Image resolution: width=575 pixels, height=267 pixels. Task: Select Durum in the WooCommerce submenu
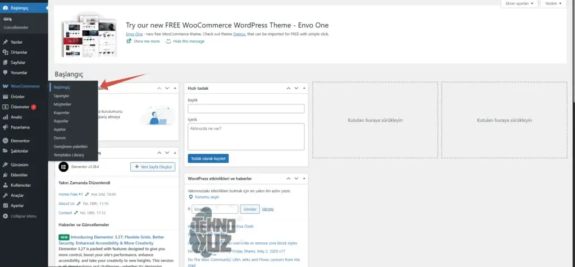point(60,138)
